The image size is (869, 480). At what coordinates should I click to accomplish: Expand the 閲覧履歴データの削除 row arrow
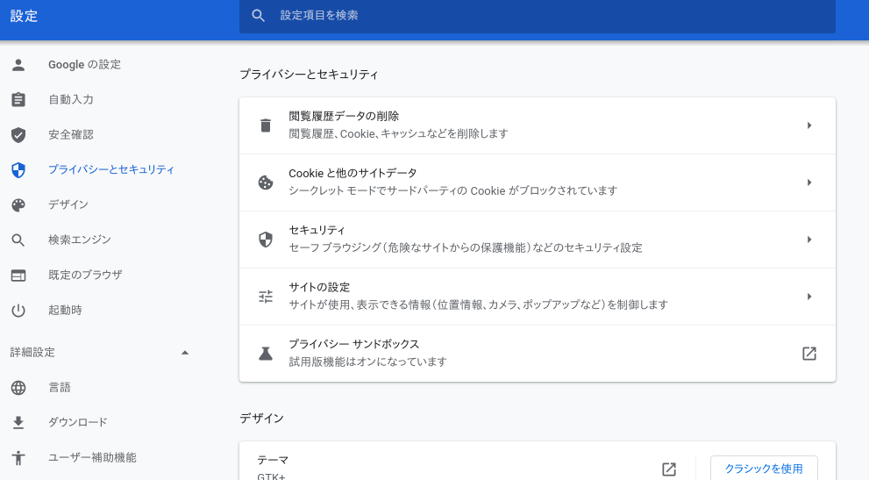pos(809,125)
